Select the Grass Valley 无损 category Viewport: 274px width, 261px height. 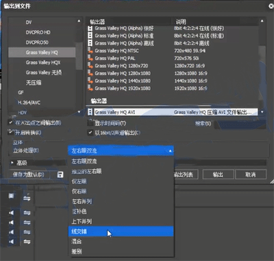point(44,73)
